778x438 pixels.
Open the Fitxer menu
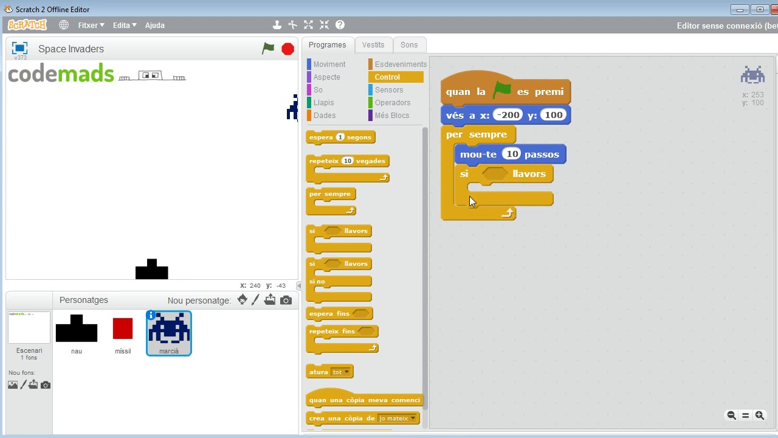91,25
